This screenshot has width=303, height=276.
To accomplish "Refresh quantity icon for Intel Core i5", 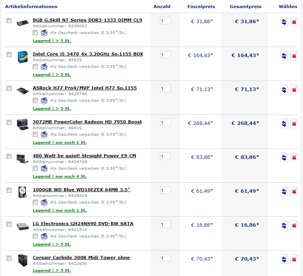I will pyautogui.click(x=284, y=56).
